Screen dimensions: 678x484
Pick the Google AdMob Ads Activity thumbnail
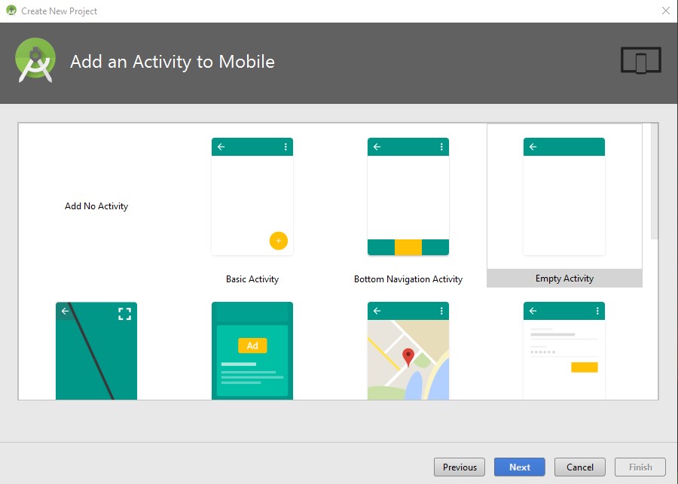pos(252,351)
